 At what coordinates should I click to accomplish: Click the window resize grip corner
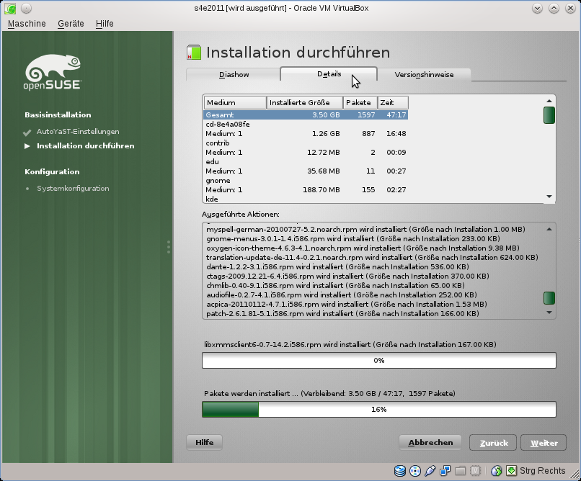point(575,475)
